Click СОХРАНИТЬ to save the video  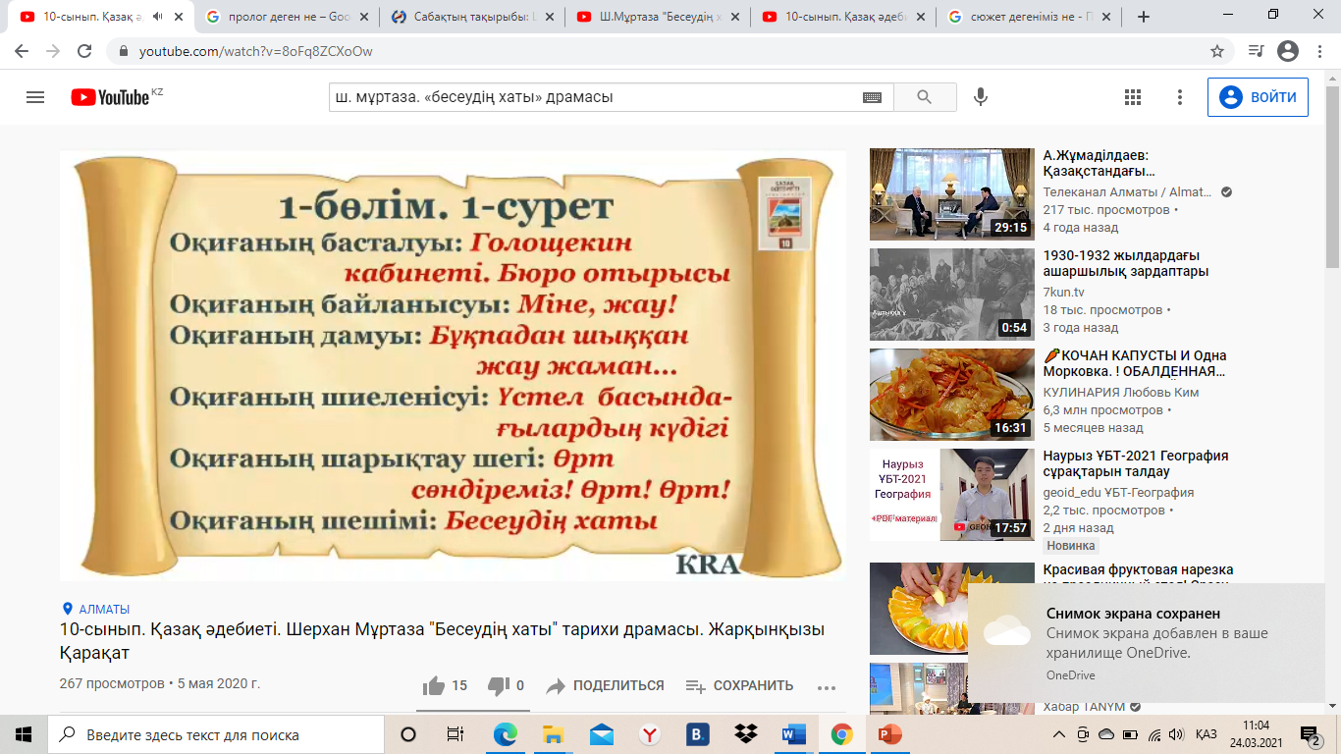click(x=739, y=686)
